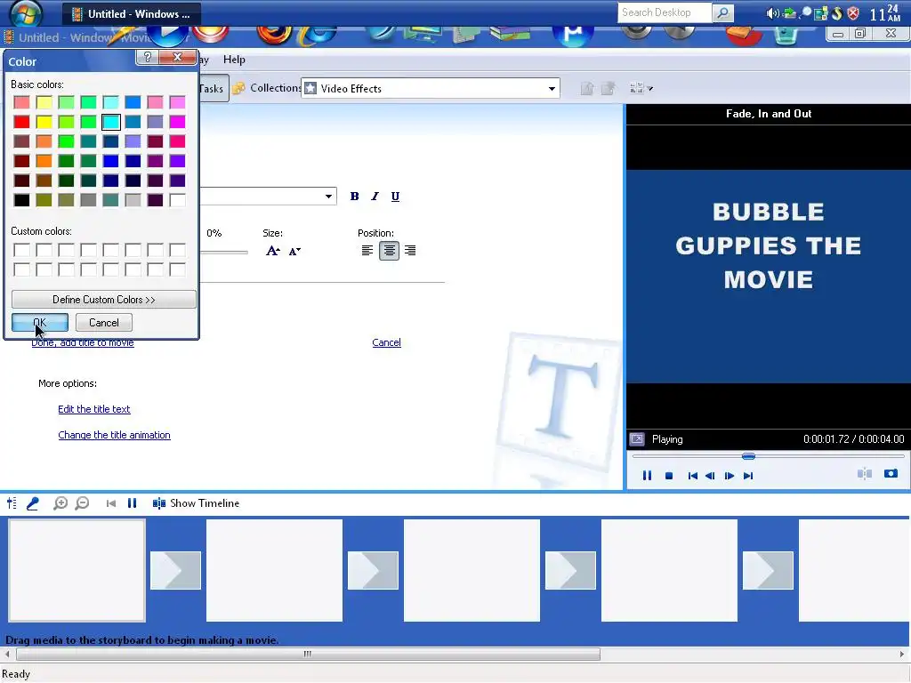911x683 pixels.
Task: Click the first empty storyboard clip slot
Action: (77, 570)
